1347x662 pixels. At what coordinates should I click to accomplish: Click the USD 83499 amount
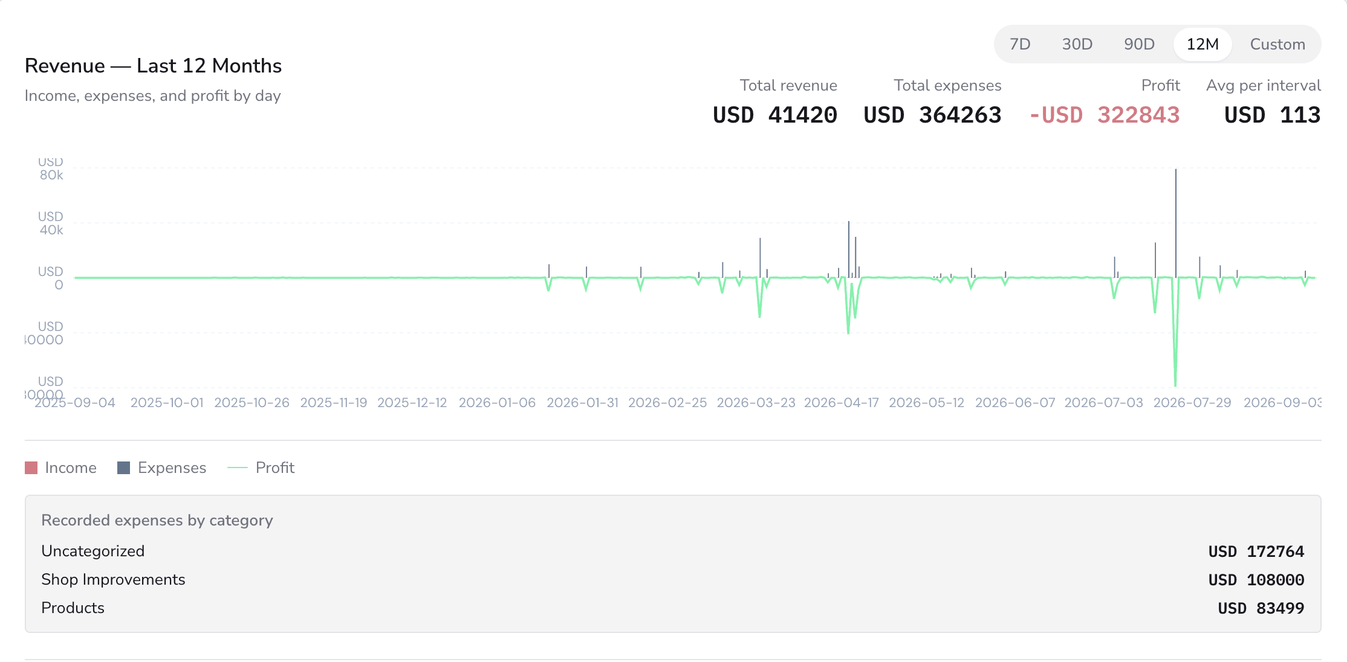(x=1261, y=608)
